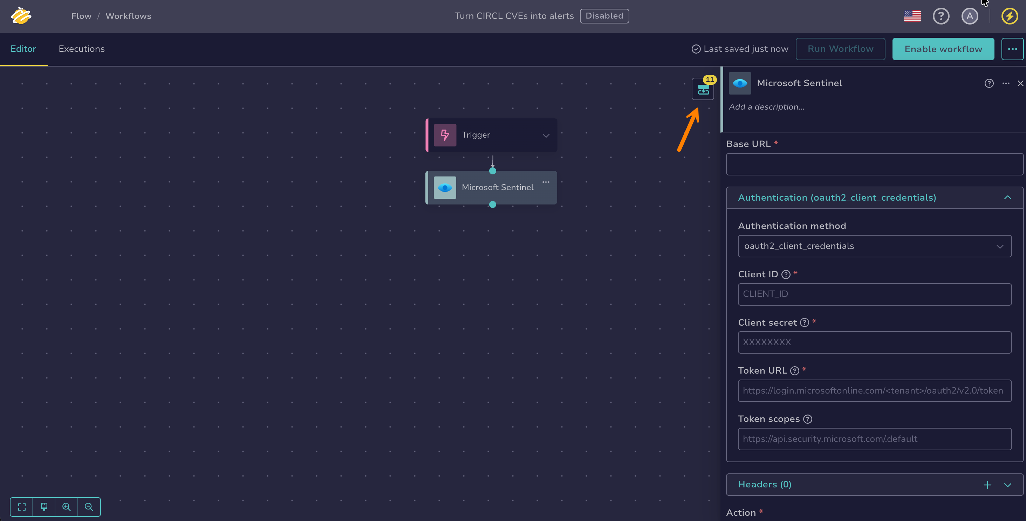
Task: Show help tooltip for Client ID
Action: 785,274
